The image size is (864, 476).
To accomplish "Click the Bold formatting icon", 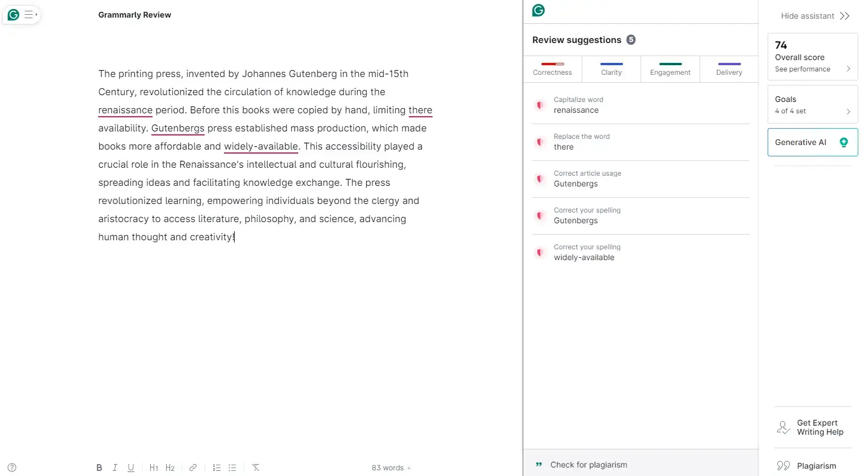I will [x=99, y=467].
